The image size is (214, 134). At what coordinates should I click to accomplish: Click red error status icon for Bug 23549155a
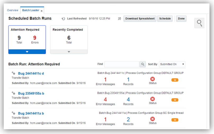pos(153,99)
